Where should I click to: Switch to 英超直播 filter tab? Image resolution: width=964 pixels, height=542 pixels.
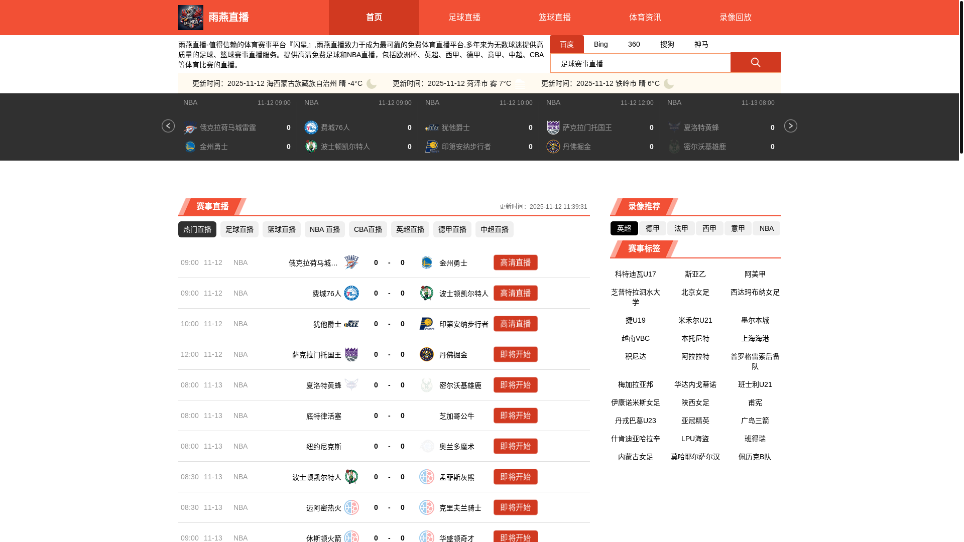pos(410,229)
